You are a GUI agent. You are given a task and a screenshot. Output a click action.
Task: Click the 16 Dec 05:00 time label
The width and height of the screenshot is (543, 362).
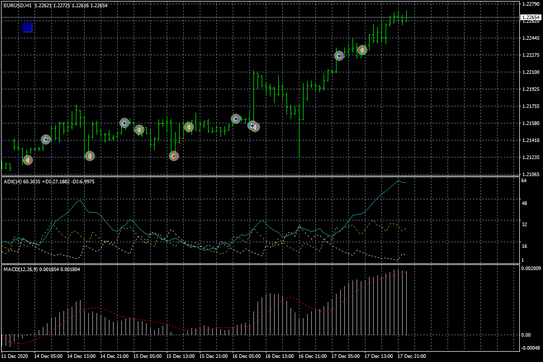pyautogui.click(x=247, y=356)
